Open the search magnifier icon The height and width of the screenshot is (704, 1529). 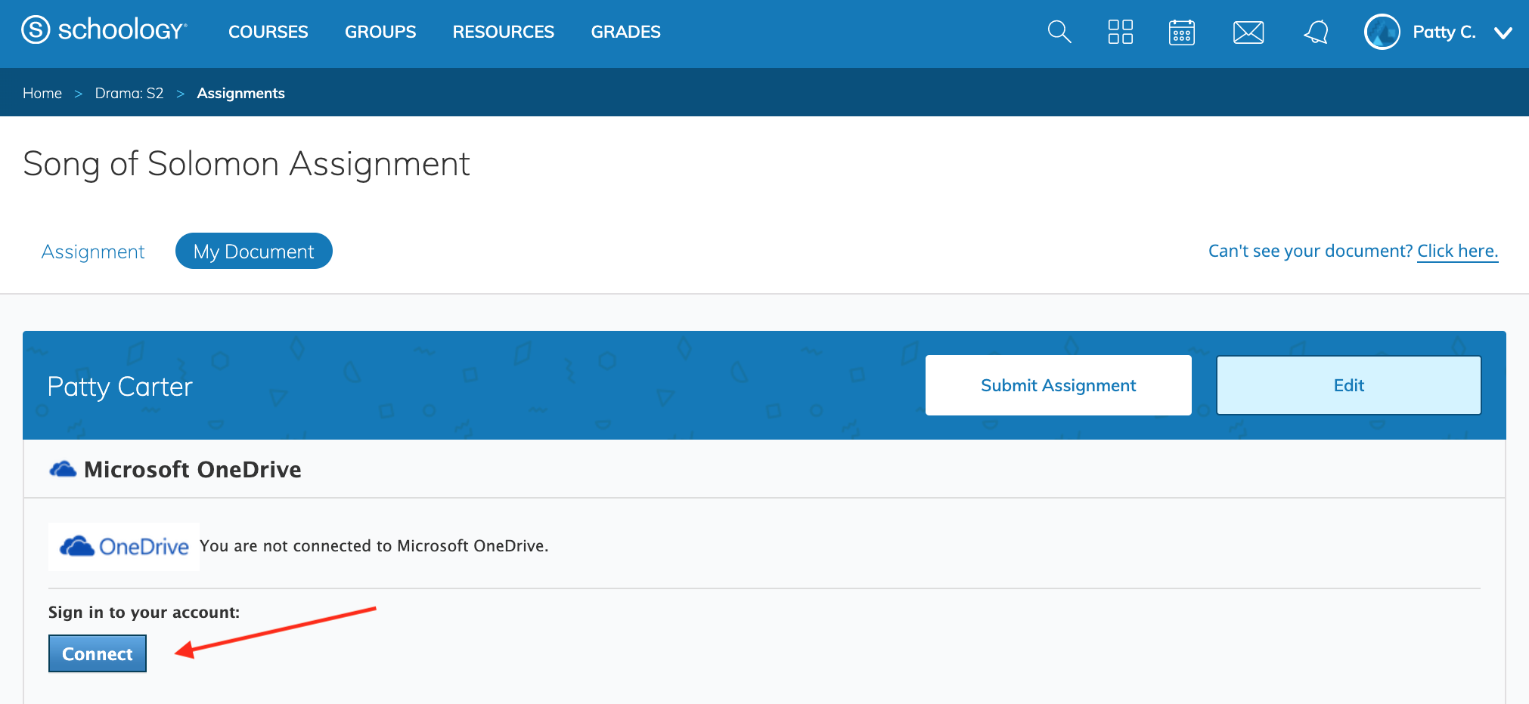click(x=1059, y=32)
